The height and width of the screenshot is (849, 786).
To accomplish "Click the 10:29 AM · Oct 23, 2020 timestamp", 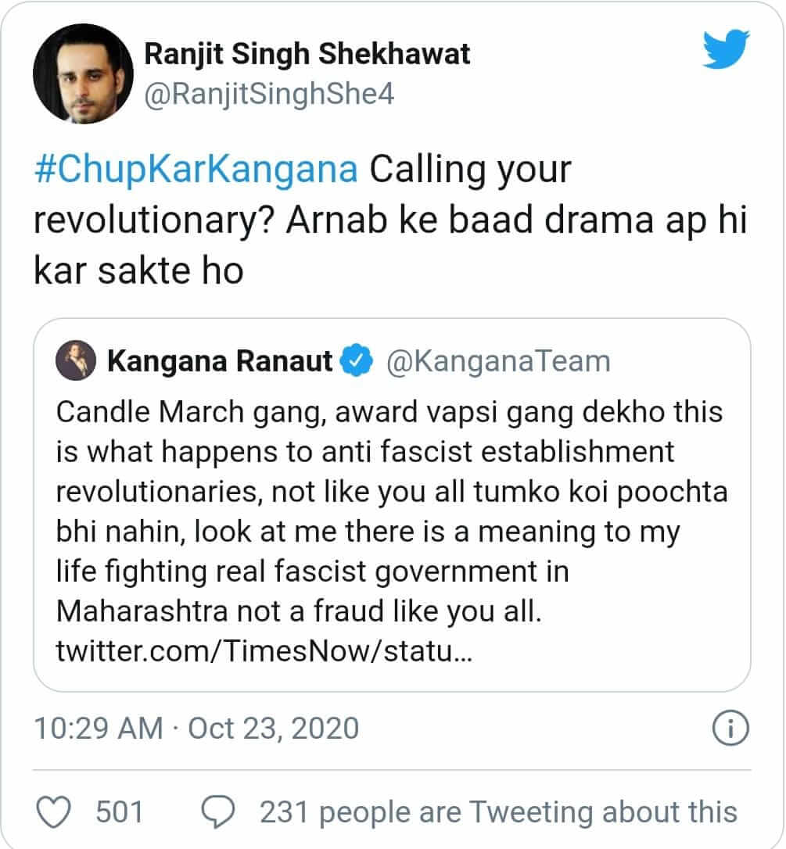I will (x=196, y=728).
